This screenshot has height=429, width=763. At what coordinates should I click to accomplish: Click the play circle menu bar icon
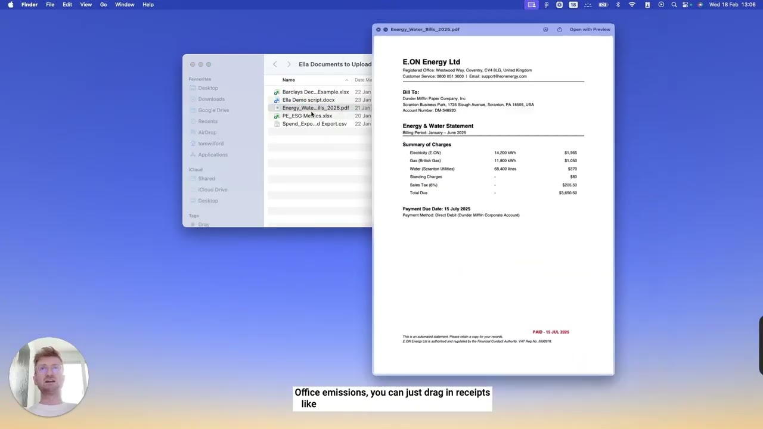[x=661, y=5]
